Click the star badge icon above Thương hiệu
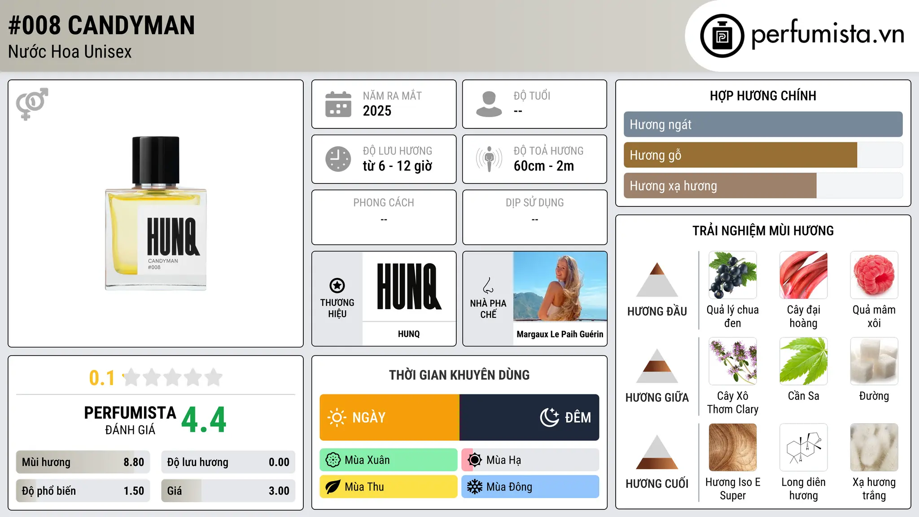This screenshot has width=919, height=517. [x=337, y=285]
